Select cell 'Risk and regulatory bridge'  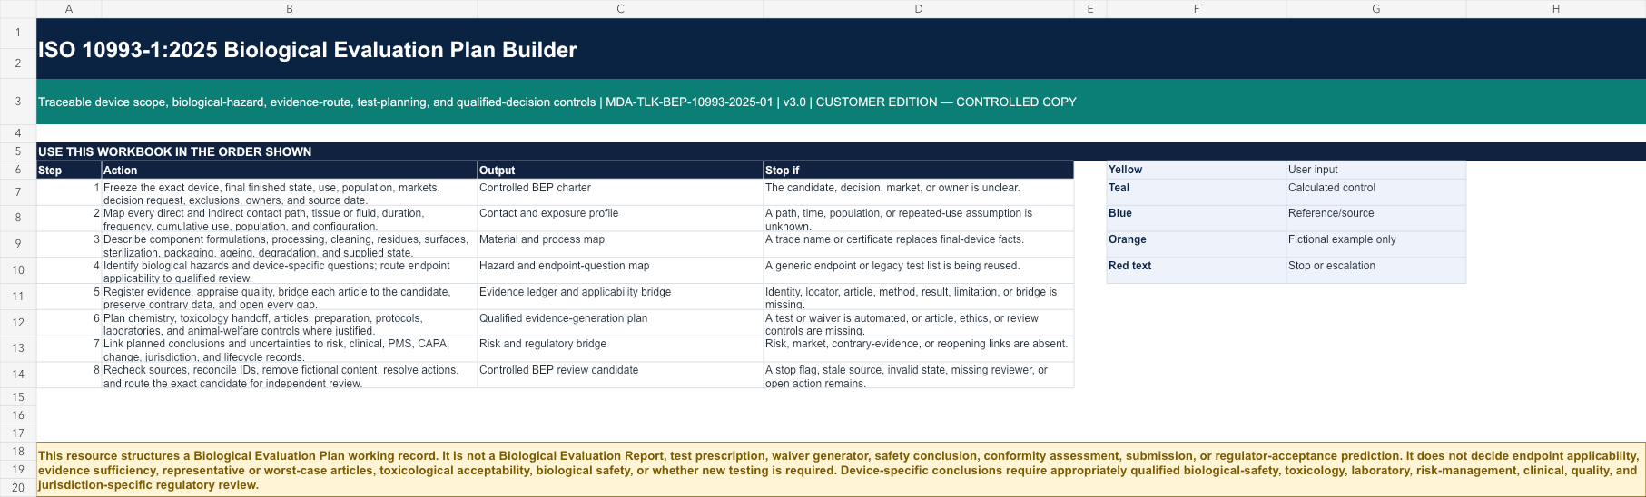pyautogui.click(x=620, y=348)
